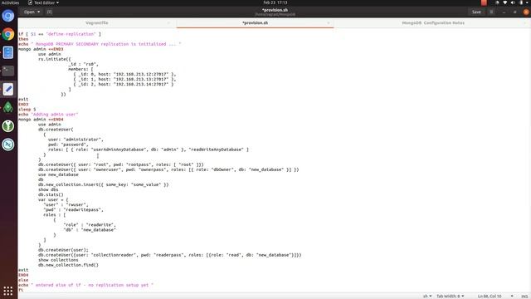Click the createUser "owneruser" line

pyautogui.click(x=168, y=169)
